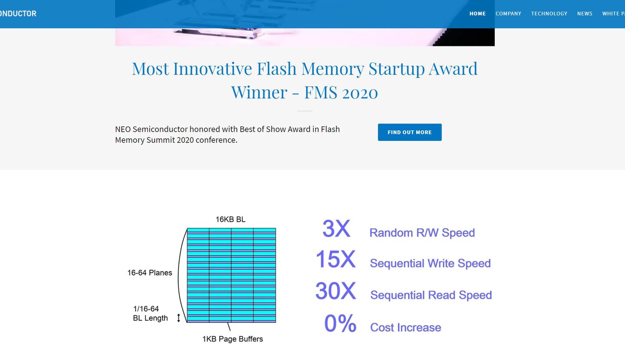
Task: Click the 3X Random R/W Speed figure
Action: point(398,230)
